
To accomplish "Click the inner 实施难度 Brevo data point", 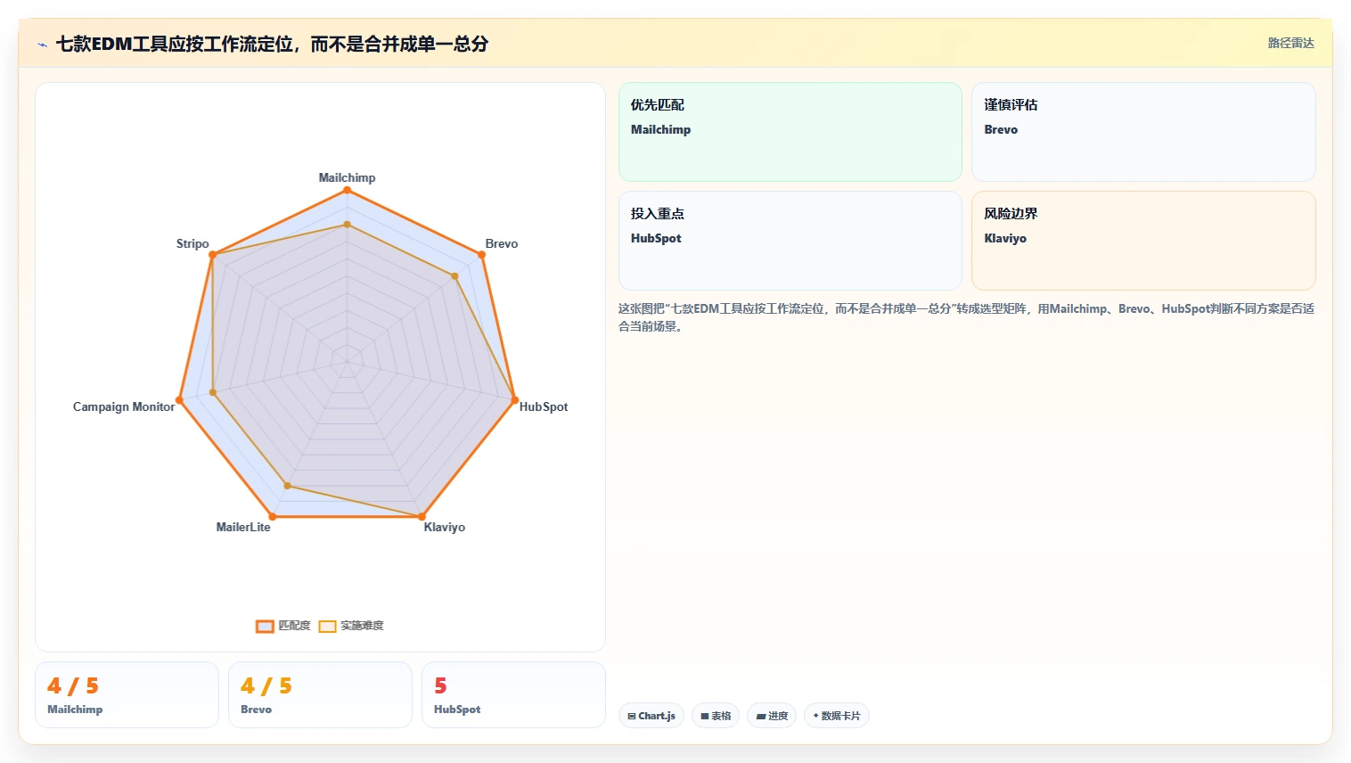I will [x=455, y=276].
